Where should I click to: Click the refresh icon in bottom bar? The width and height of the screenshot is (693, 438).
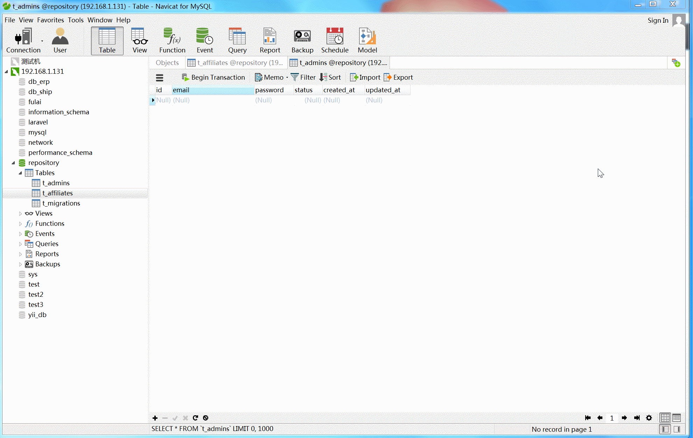coord(195,418)
